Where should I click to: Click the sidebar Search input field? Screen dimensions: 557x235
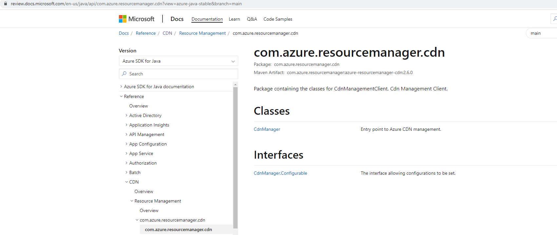pyautogui.click(x=178, y=74)
